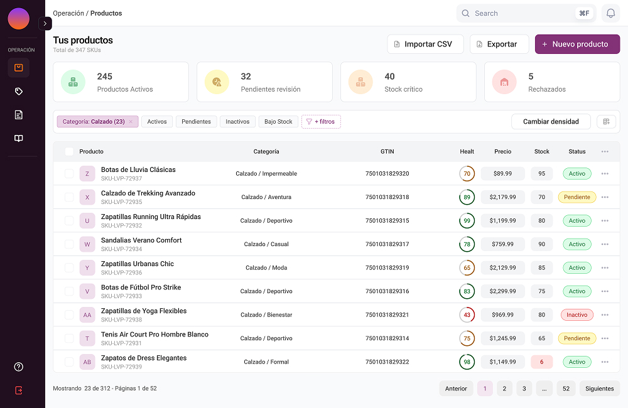Go to page 2 in pagination
Viewport: 628px width, 408px height.
504,389
